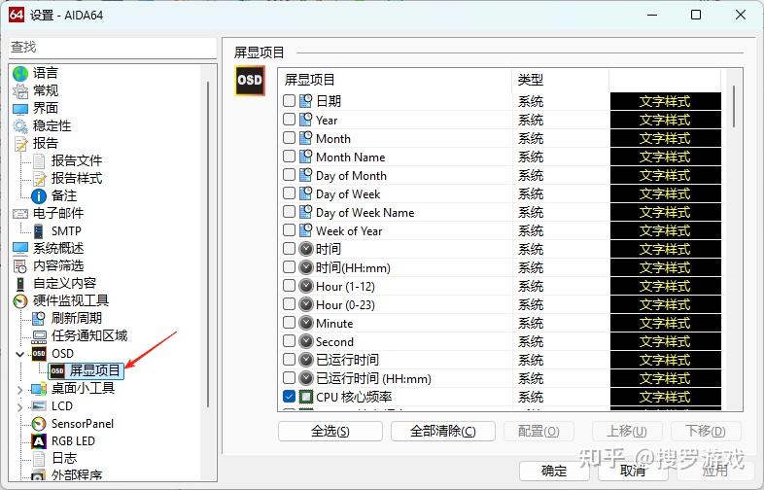Click the SensorPanel gauge icon

tap(39, 424)
